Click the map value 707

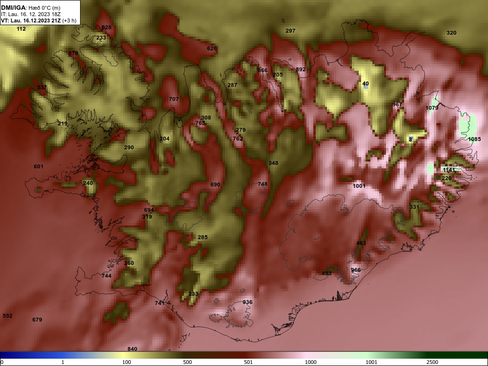point(174,99)
